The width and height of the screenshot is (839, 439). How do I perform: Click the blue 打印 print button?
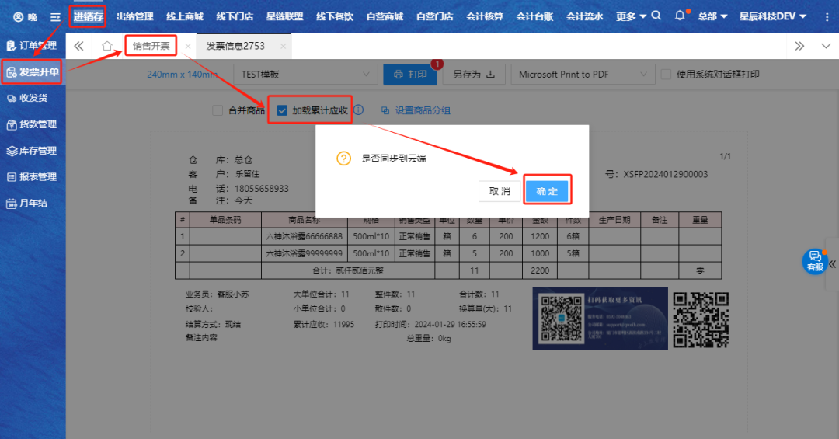(410, 75)
